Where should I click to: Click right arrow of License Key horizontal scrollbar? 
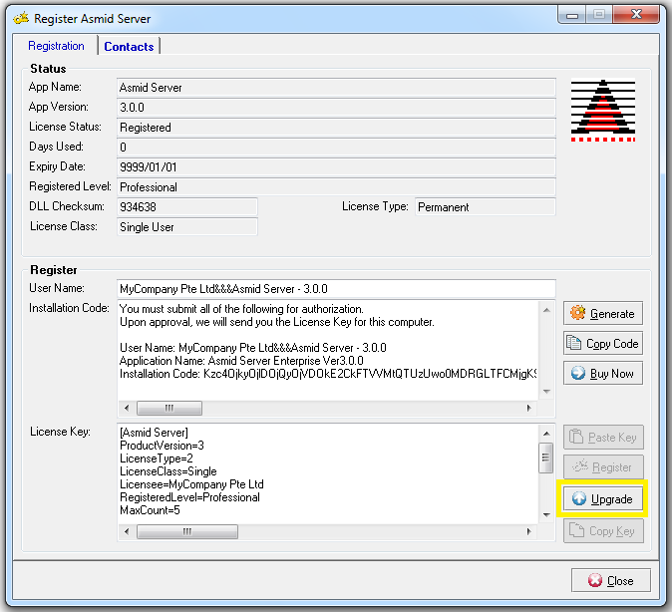tap(529, 532)
